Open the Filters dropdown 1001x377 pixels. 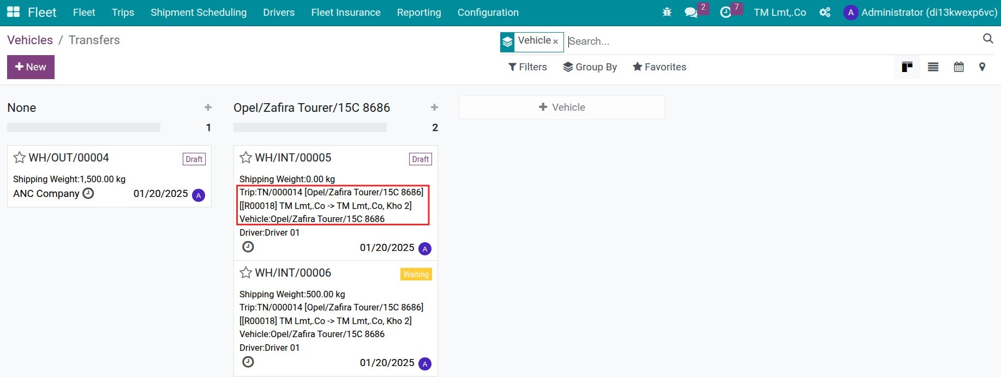pos(528,67)
